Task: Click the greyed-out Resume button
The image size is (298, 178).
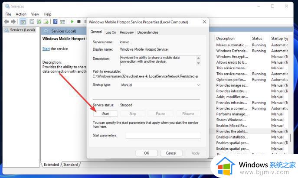Action: coord(188,113)
